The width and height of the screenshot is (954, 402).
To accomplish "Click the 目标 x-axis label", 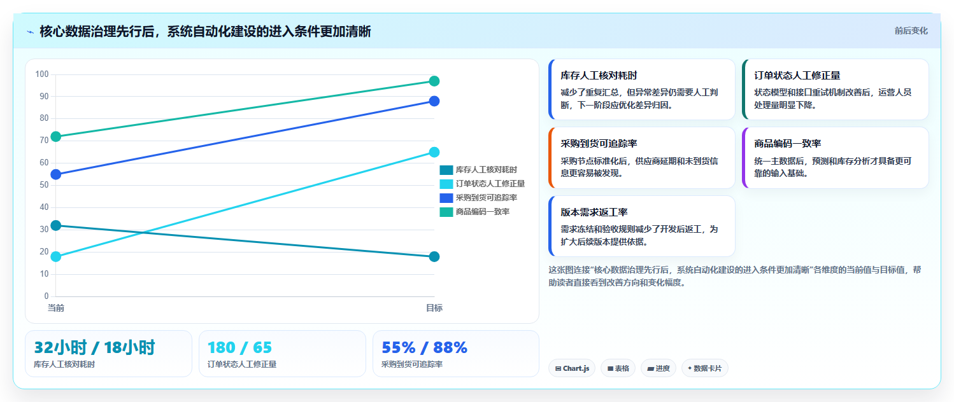I will point(434,308).
